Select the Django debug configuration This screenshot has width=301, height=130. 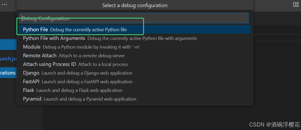[31, 73]
